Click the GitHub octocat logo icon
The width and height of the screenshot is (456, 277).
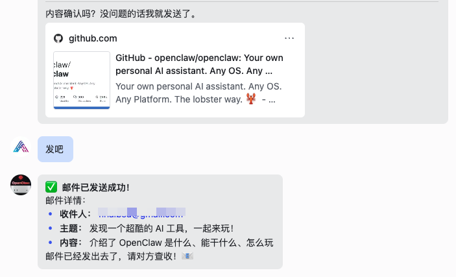point(58,38)
